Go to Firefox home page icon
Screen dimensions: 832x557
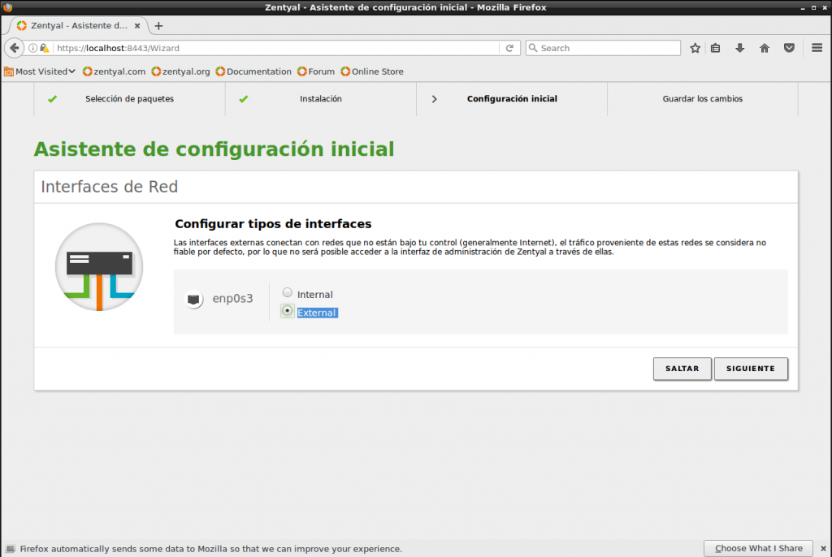765,48
